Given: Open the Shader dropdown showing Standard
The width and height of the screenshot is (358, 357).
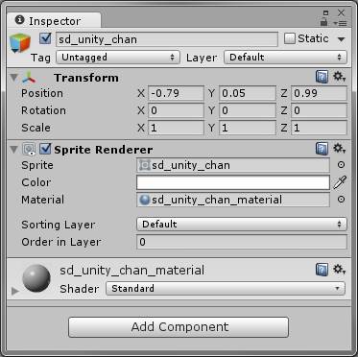Looking at the screenshot, I should 226,288.
